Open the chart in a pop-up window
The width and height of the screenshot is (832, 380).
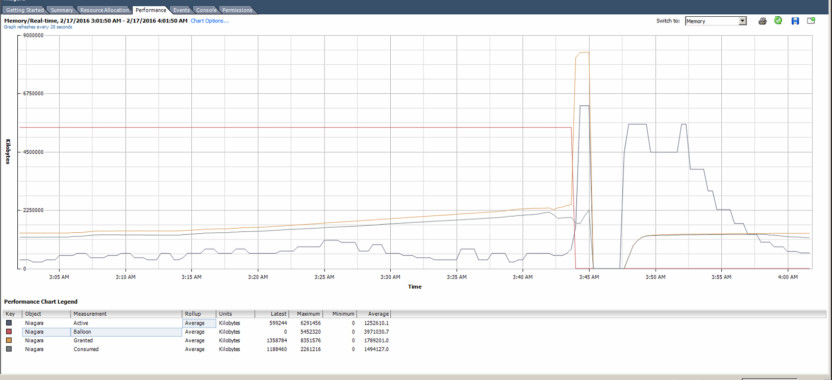[x=811, y=21]
